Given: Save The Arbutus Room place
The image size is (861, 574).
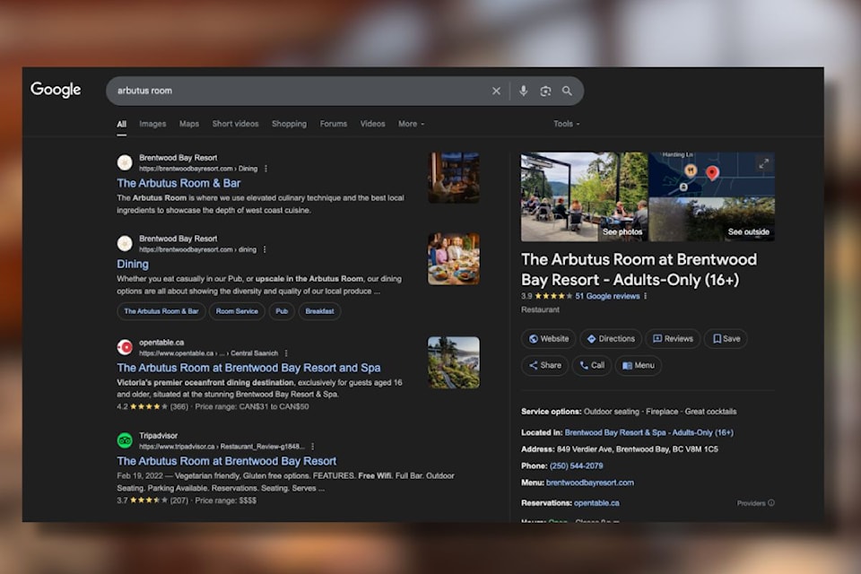Looking at the screenshot, I should [x=726, y=339].
